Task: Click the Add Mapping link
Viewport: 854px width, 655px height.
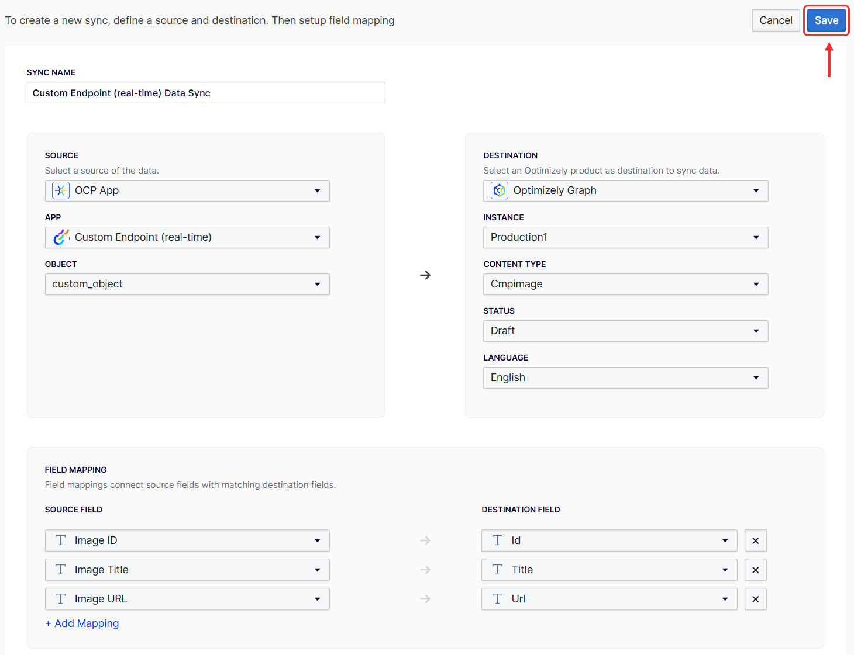Action: coord(82,623)
